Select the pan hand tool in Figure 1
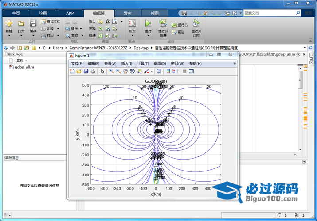 [x=125, y=71]
